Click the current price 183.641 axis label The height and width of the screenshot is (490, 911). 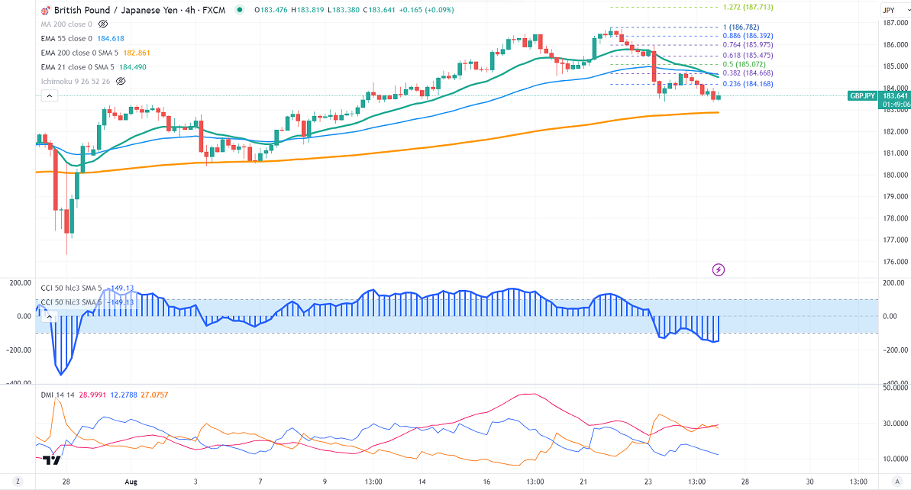pos(895,96)
